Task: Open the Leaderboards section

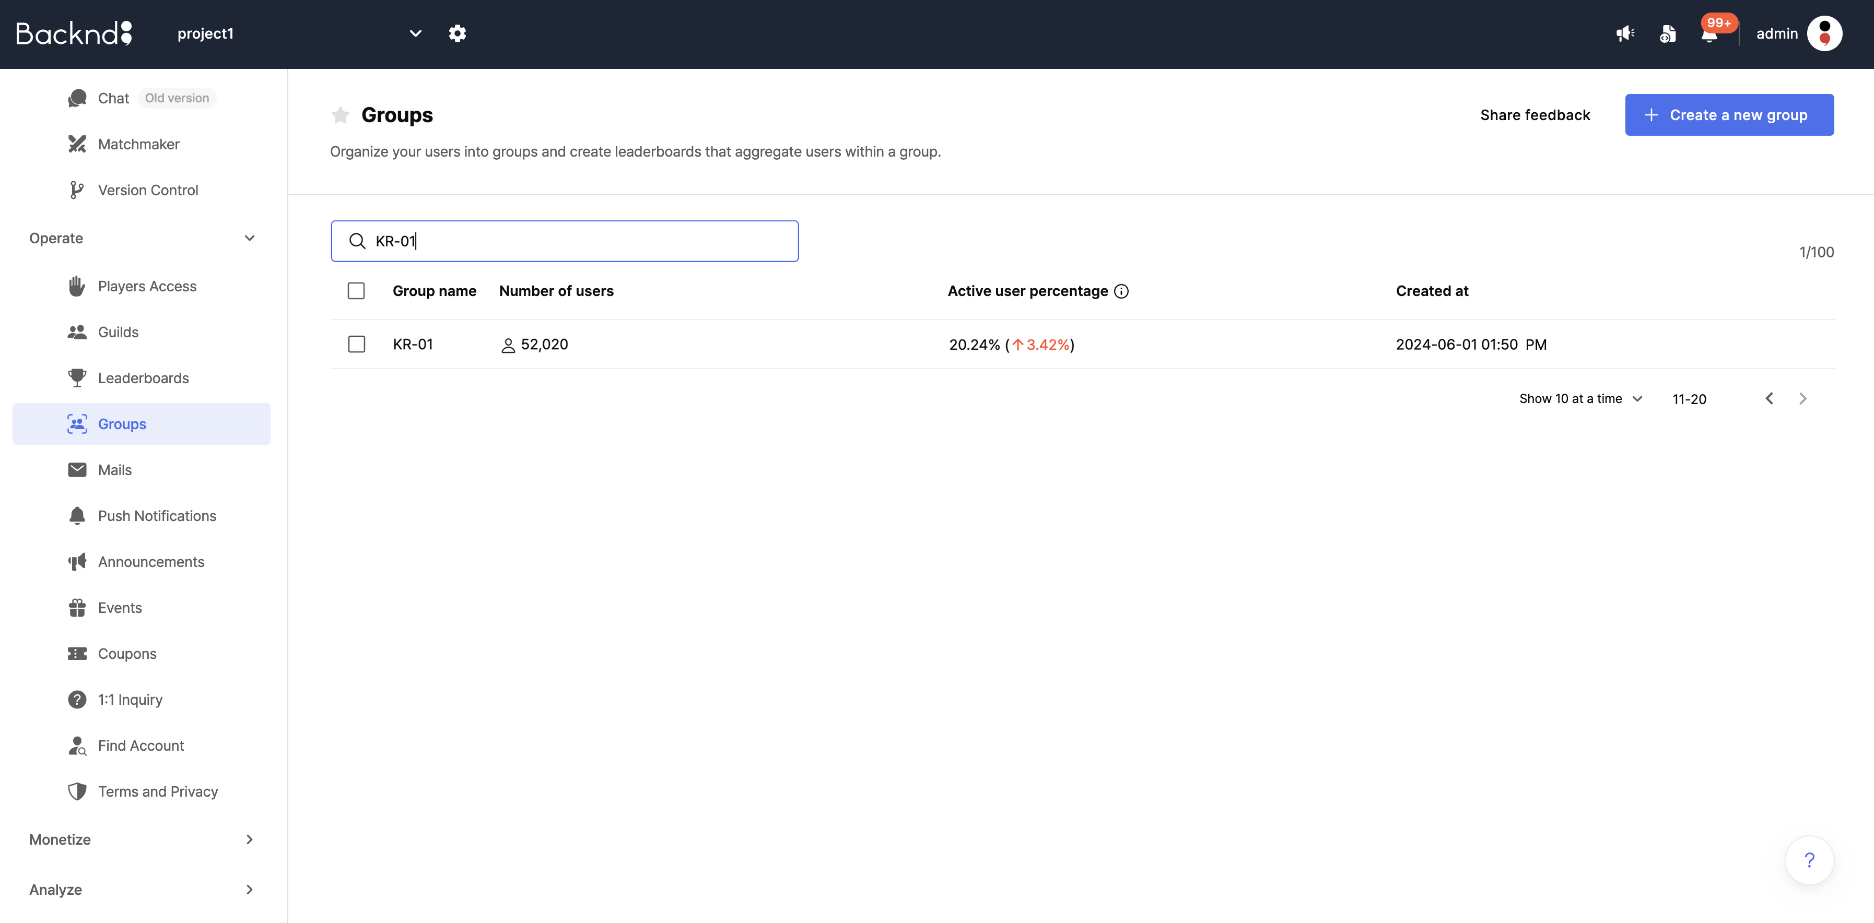Action: [x=142, y=377]
